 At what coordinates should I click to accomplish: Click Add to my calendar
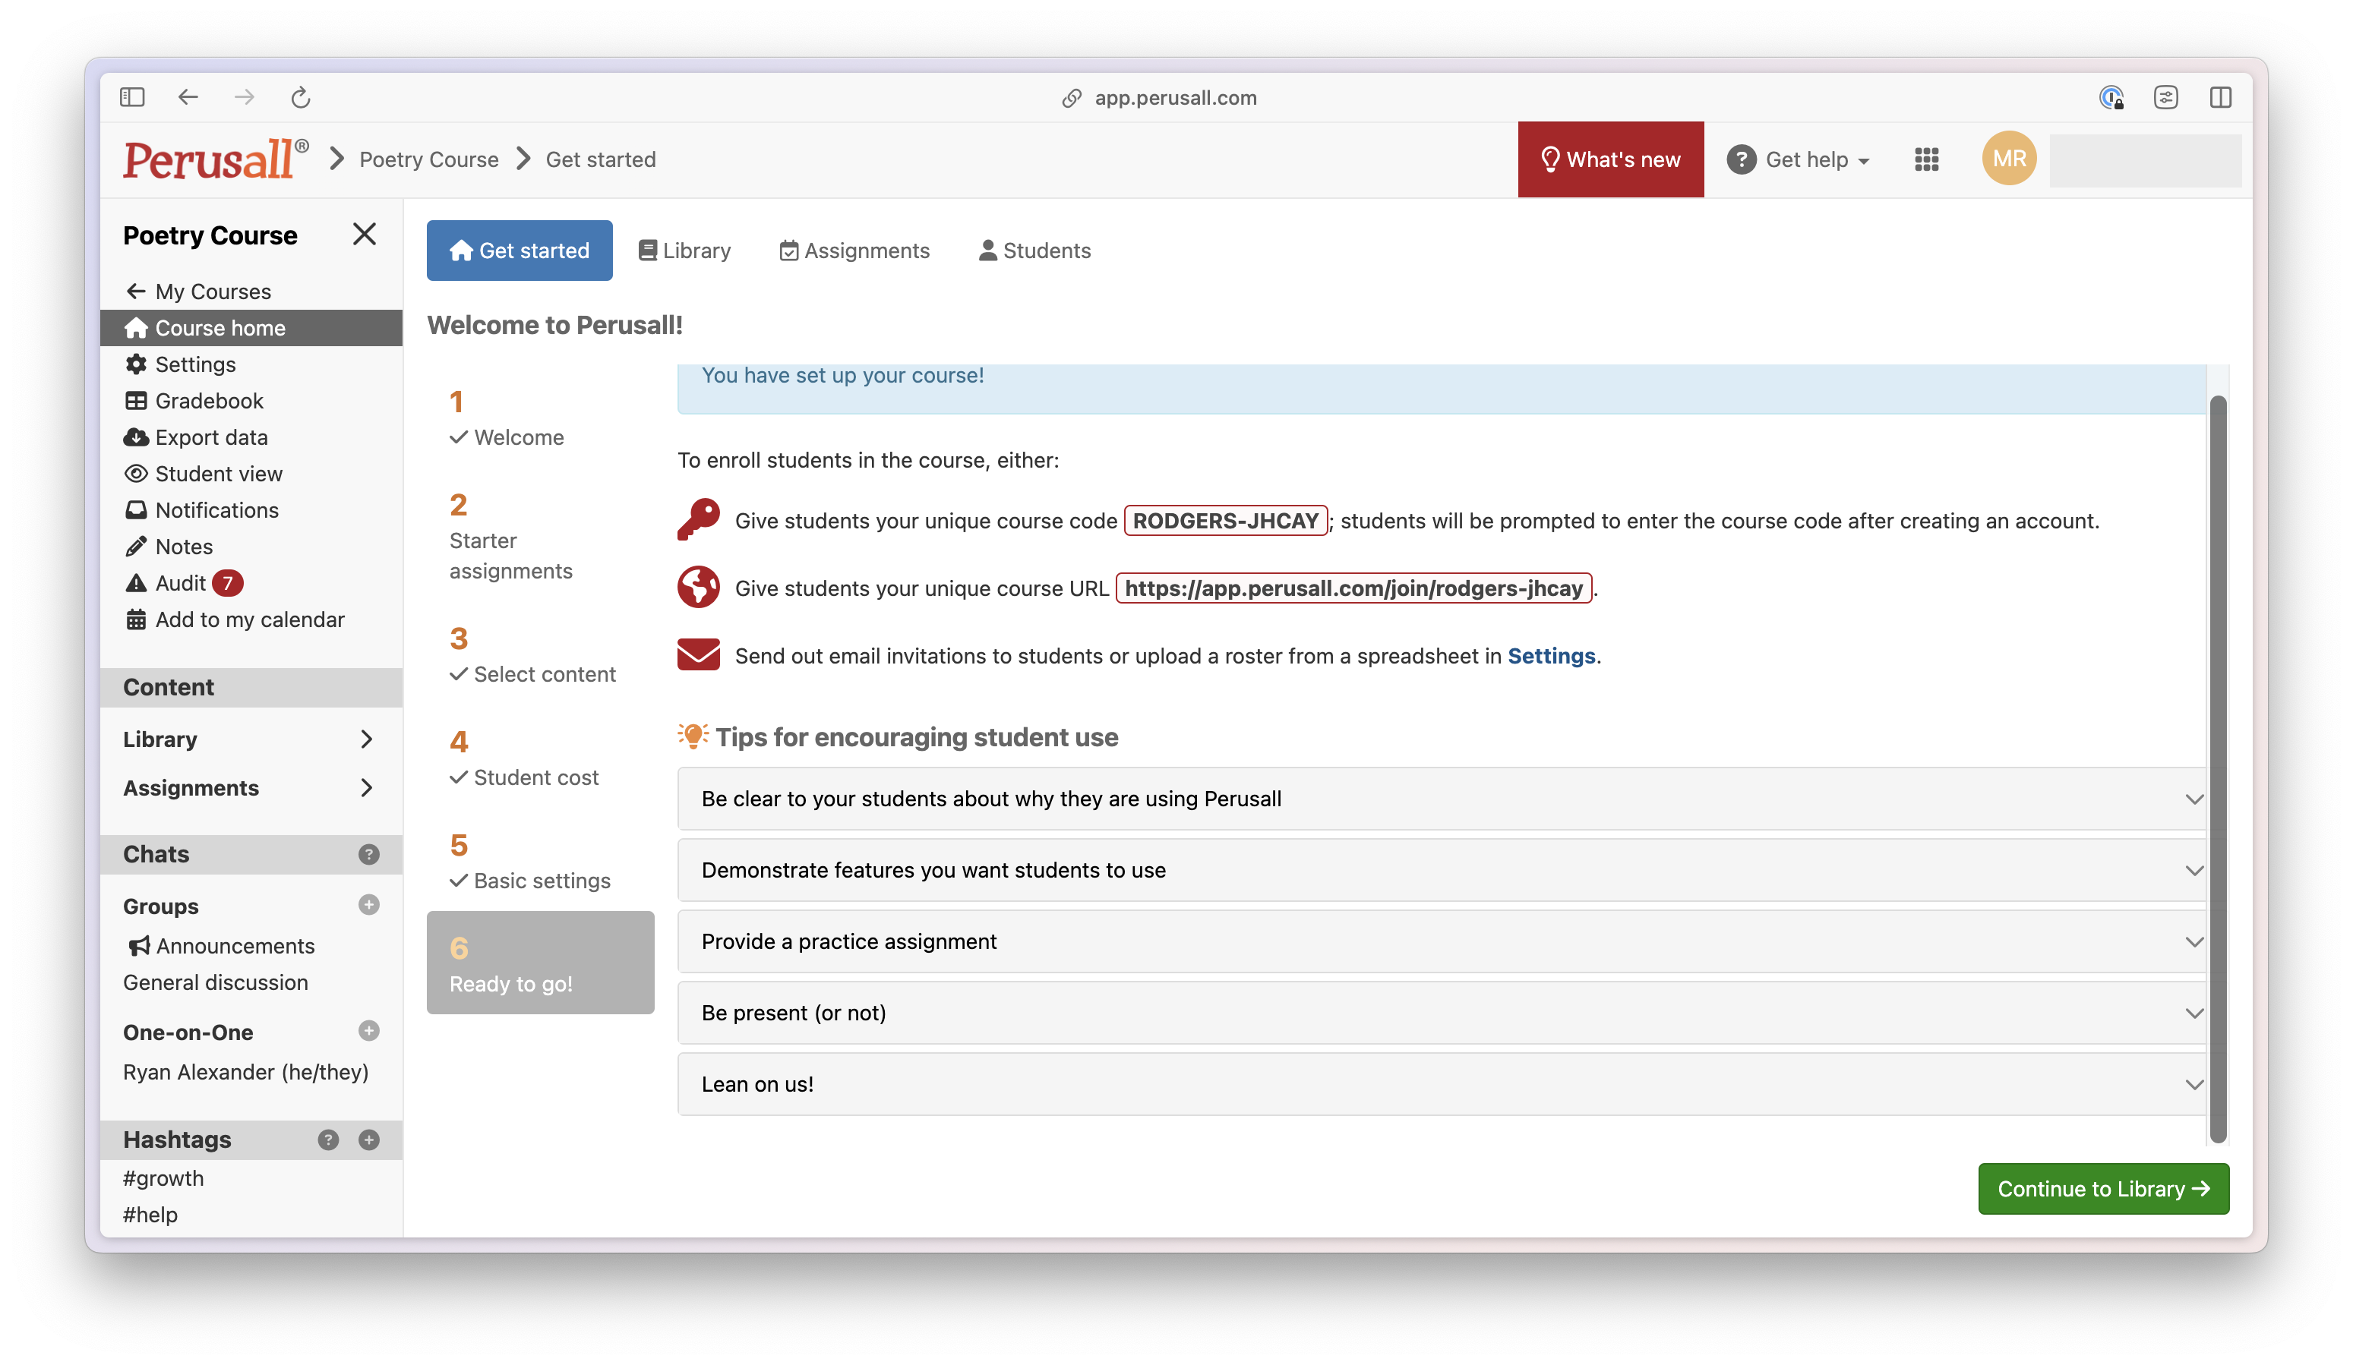tap(252, 619)
